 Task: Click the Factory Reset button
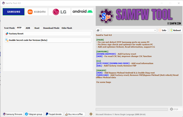[x=48, y=34]
